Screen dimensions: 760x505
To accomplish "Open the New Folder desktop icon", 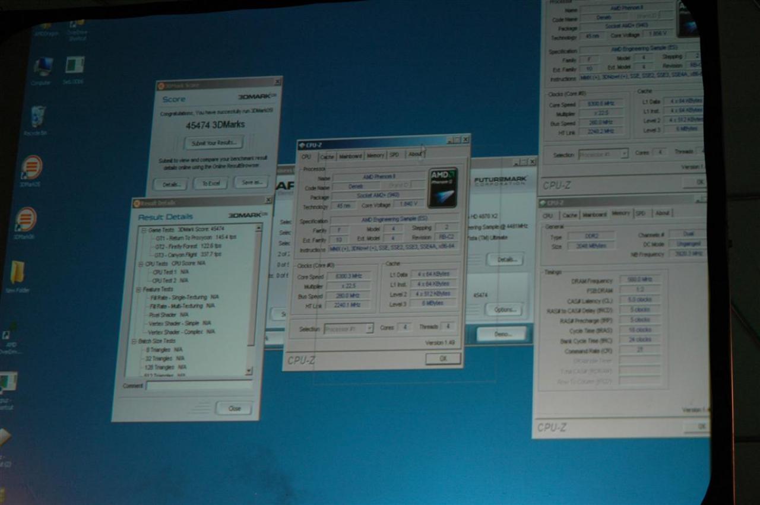I will [18, 277].
